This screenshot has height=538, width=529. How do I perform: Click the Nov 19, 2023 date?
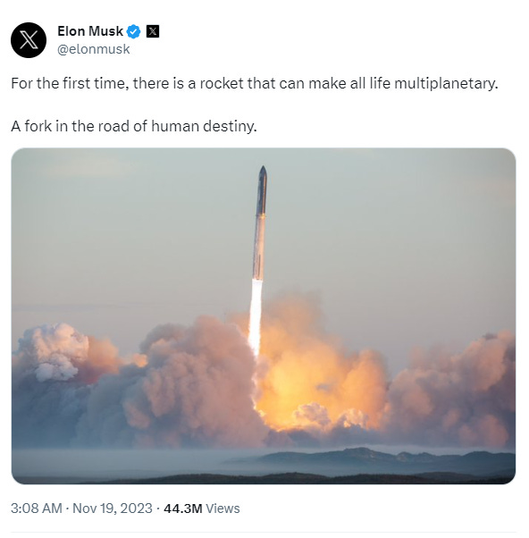tap(113, 509)
